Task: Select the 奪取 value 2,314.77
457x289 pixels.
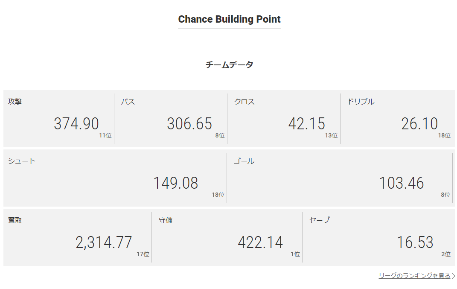Action: (104, 242)
